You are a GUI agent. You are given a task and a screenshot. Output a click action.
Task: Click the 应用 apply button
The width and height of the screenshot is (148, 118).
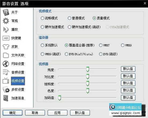click(x=57, y=113)
